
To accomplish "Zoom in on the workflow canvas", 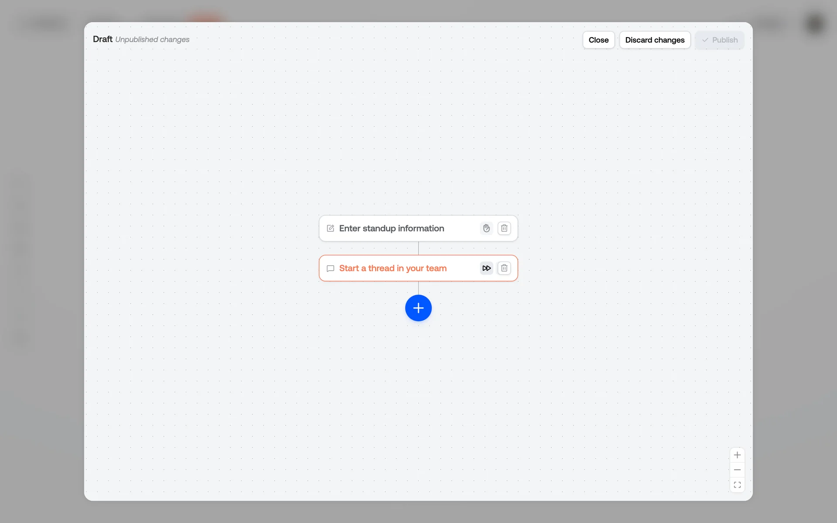I will [737, 455].
